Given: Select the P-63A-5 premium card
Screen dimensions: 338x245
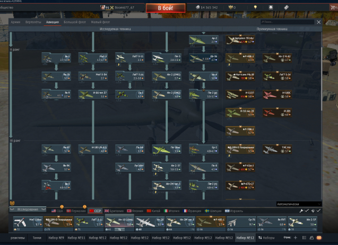Looking at the screenshot, I should [240, 167].
